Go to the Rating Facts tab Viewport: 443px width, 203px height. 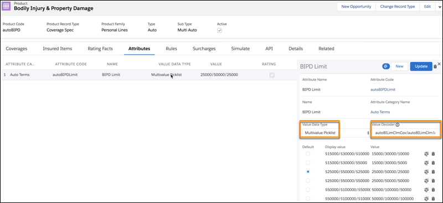[x=100, y=49]
